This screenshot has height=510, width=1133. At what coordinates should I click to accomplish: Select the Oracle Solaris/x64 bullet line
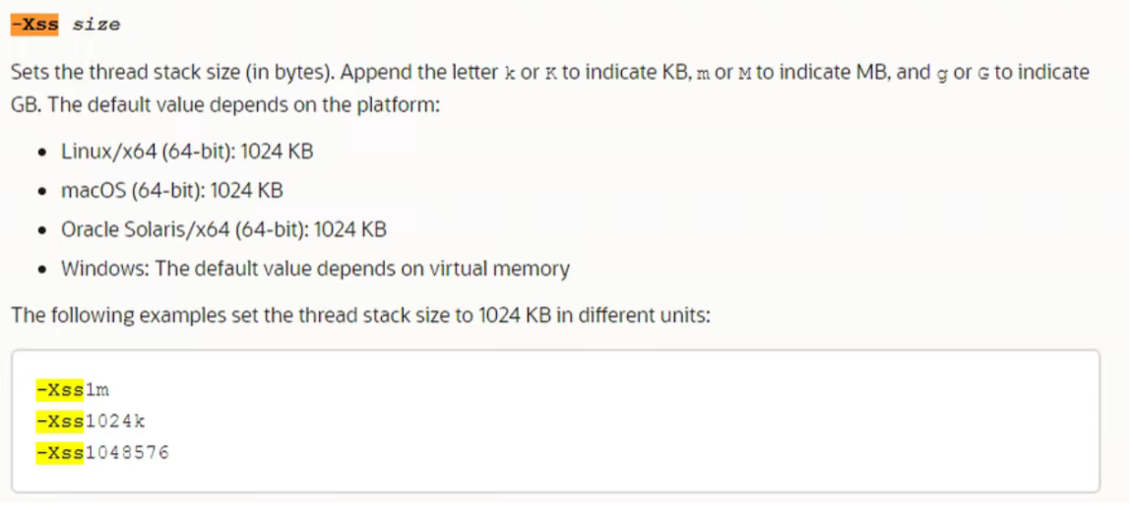(224, 229)
